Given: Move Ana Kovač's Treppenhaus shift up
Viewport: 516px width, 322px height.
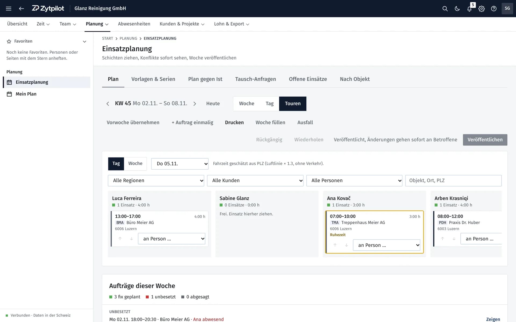Looking at the screenshot, I should point(335,245).
